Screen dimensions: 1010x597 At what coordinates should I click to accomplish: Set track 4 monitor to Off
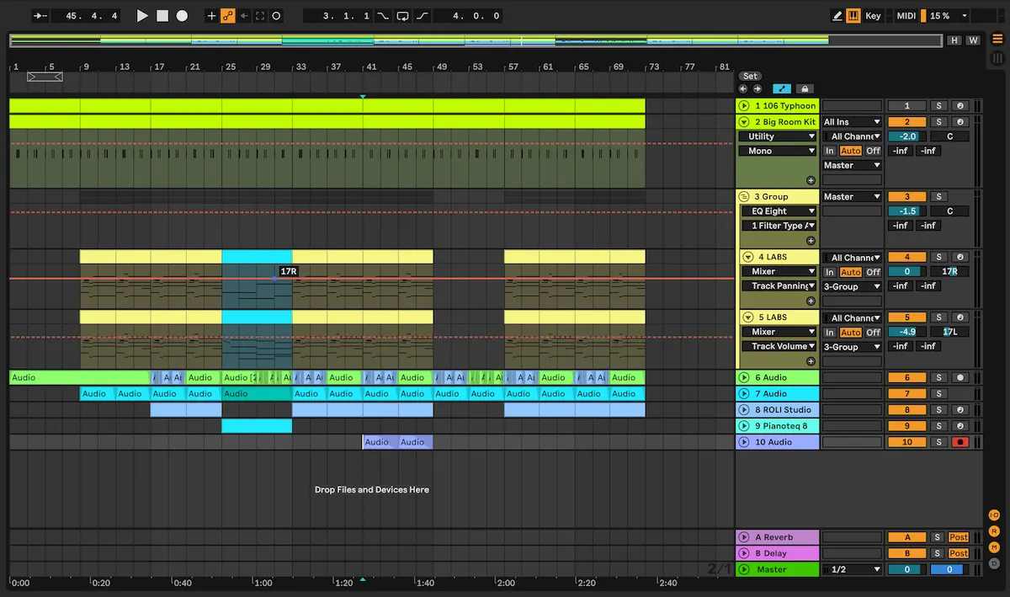(873, 272)
